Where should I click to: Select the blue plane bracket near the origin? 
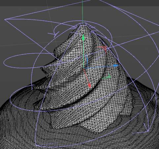coord(87,62)
